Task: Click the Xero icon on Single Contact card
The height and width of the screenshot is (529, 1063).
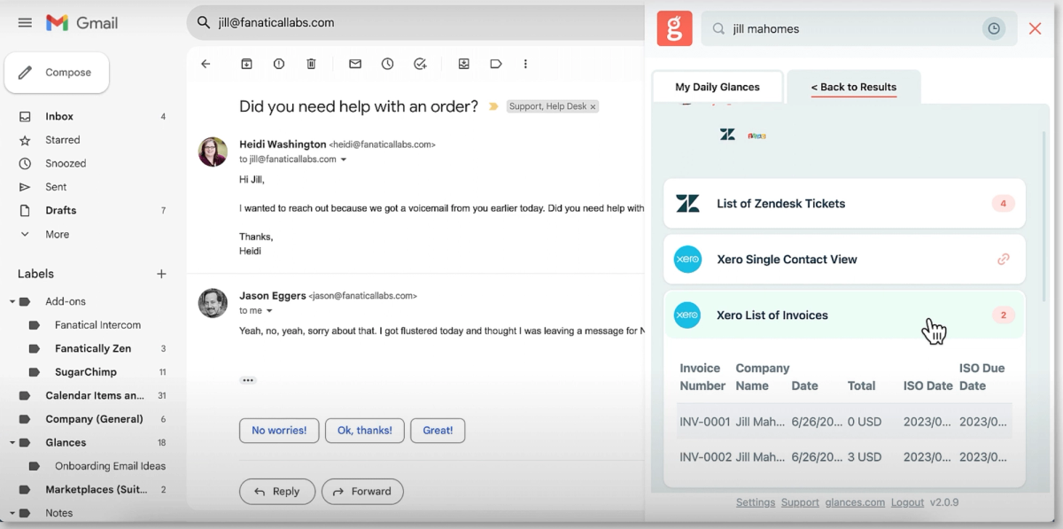Action: [x=687, y=260]
